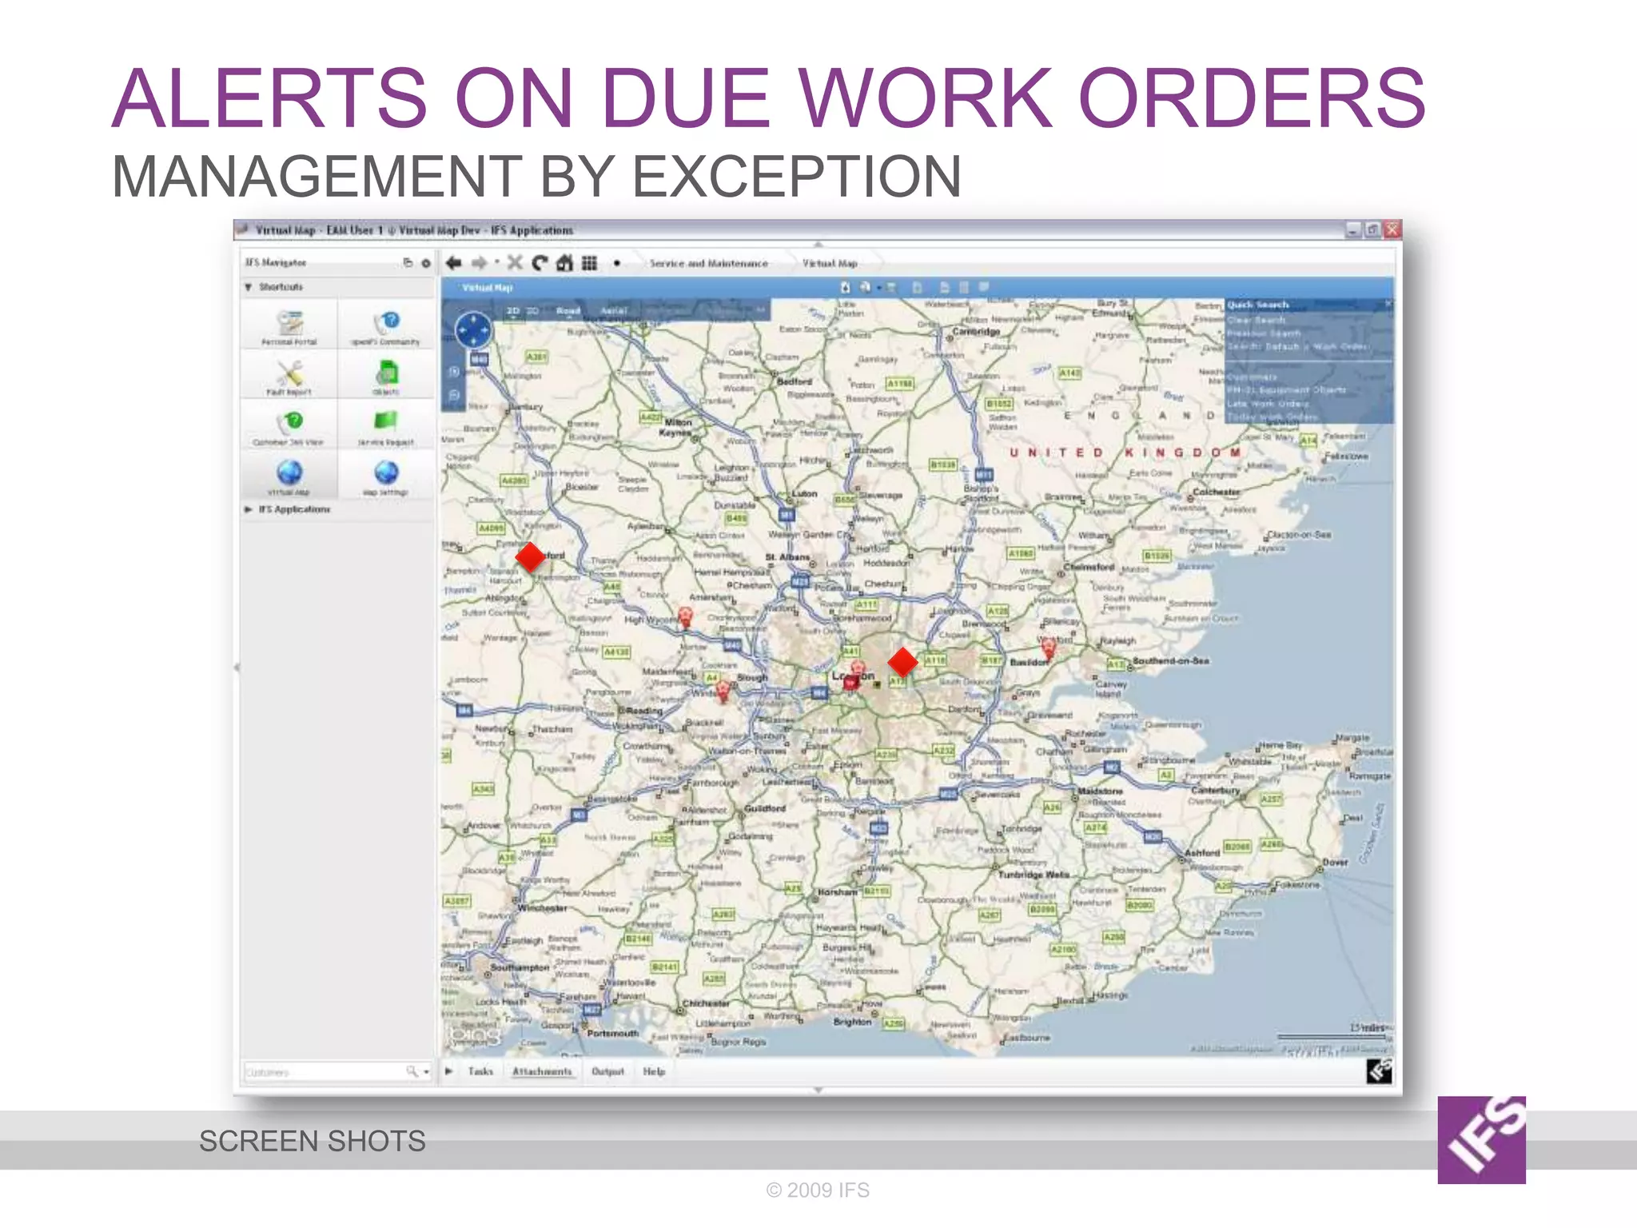Click the Service and Maintenance breadcrumb
This screenshot has width=1637, height=1228.
(x=709, y=263)
